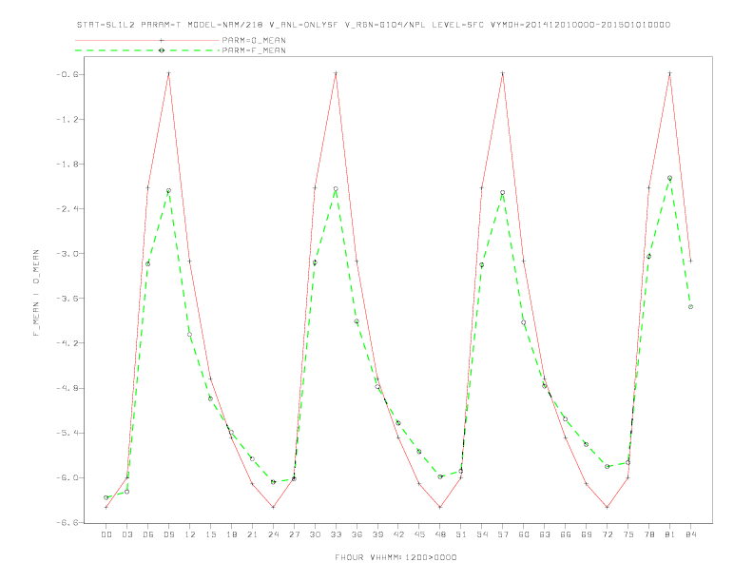This screenshot has width=753, height=582.
Task: Click the 69 forecast hour tick label
Action: pyautogui.click(x=587, y=534)
